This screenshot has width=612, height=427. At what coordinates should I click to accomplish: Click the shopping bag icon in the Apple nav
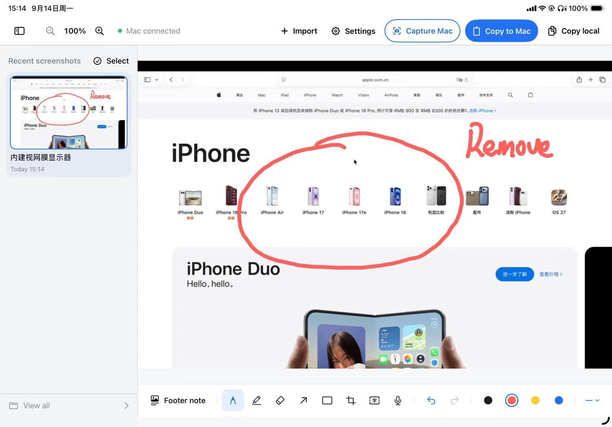530,95
